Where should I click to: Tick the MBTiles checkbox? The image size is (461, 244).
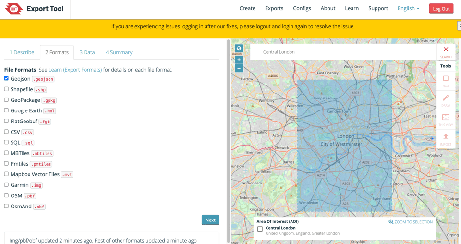[6, 153]
